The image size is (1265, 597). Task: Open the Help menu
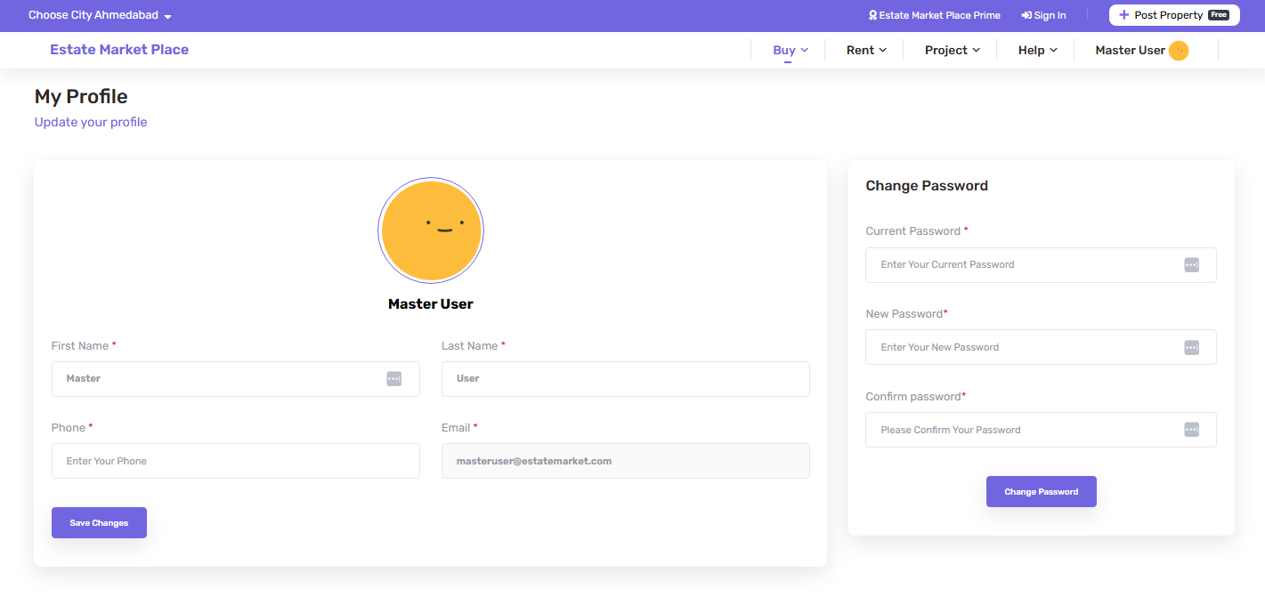coord(1037,51)
